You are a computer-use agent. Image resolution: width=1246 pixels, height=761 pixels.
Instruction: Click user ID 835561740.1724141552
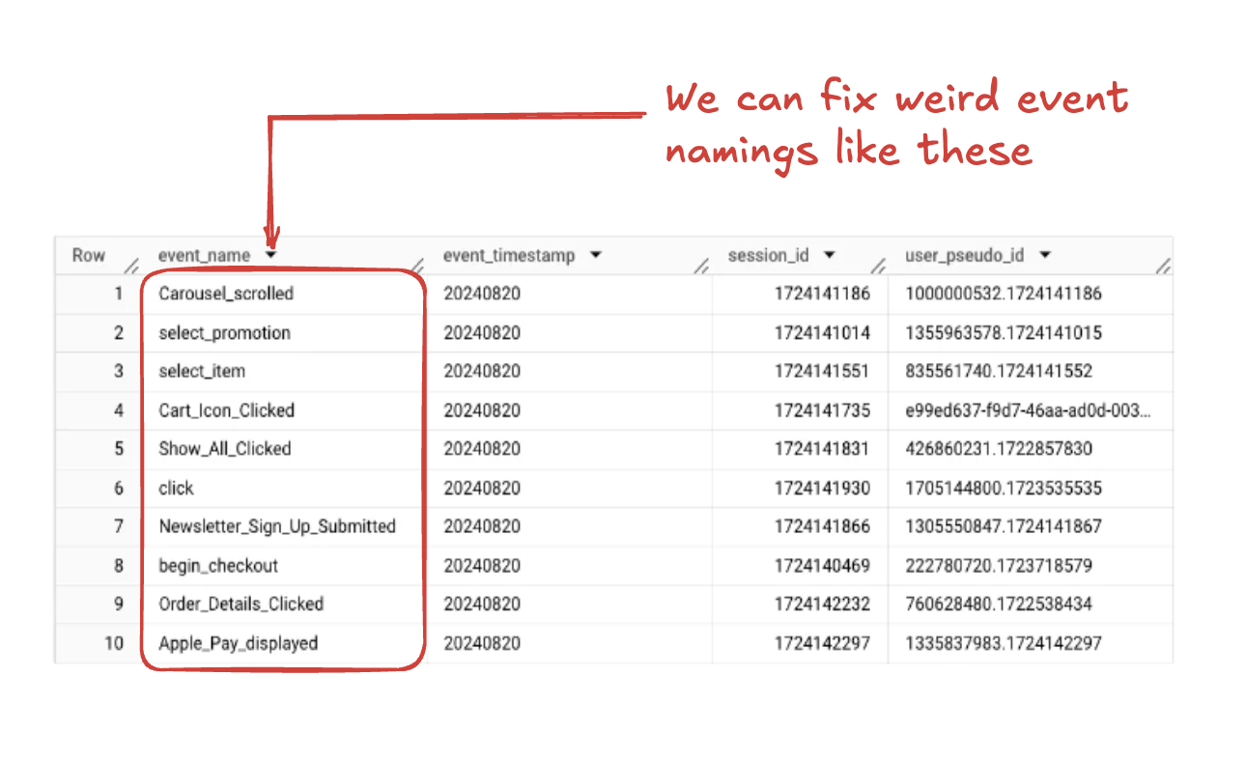pyautogui.click(x=999, y=372)
